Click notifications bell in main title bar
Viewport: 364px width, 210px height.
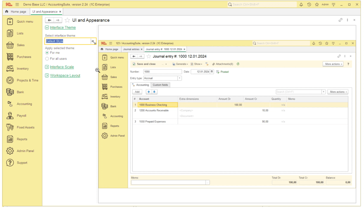301,4
